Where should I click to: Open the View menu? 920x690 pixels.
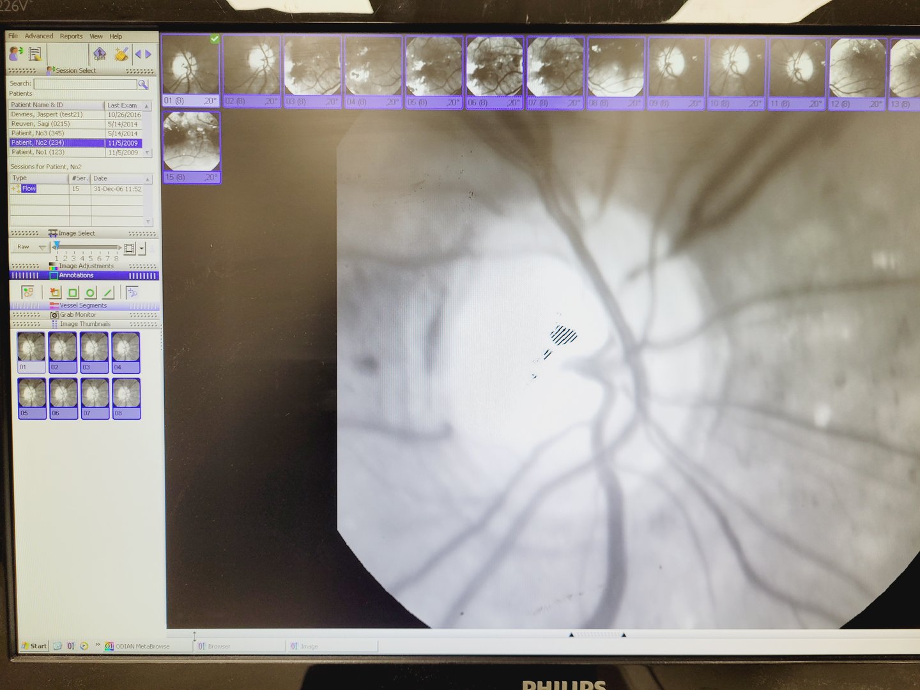point(96,36)
